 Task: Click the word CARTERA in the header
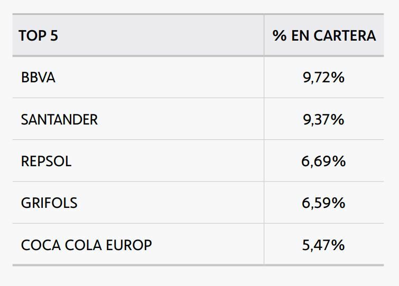tap(345, 36)
